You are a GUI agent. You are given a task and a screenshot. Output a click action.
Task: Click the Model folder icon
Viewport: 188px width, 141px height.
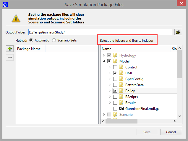pos(115,61)
